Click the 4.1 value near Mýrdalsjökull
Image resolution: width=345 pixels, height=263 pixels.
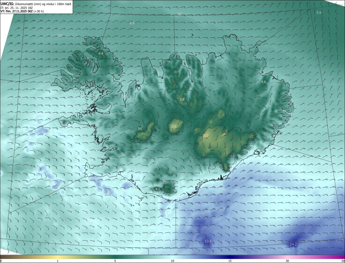[157, 189]
